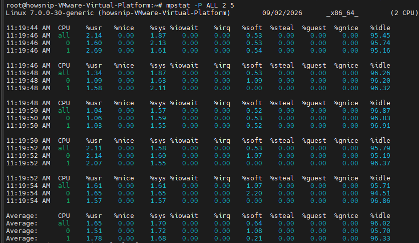Click the %sys value "2.13"
This screenshot has height=243, width=419.
click(x=158, y=43)
